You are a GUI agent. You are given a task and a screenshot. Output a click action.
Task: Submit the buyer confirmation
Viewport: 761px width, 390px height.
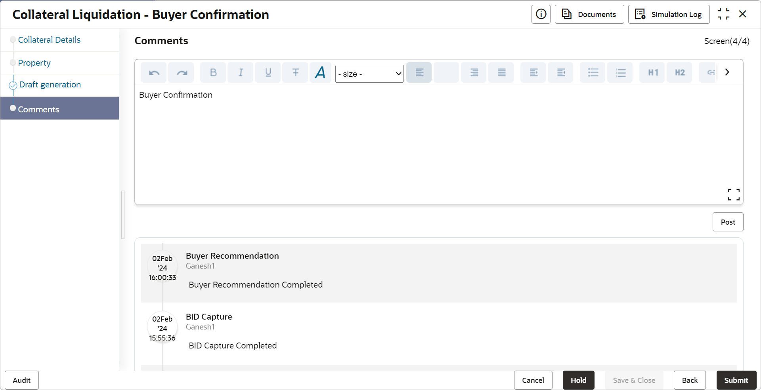point(736,380)
